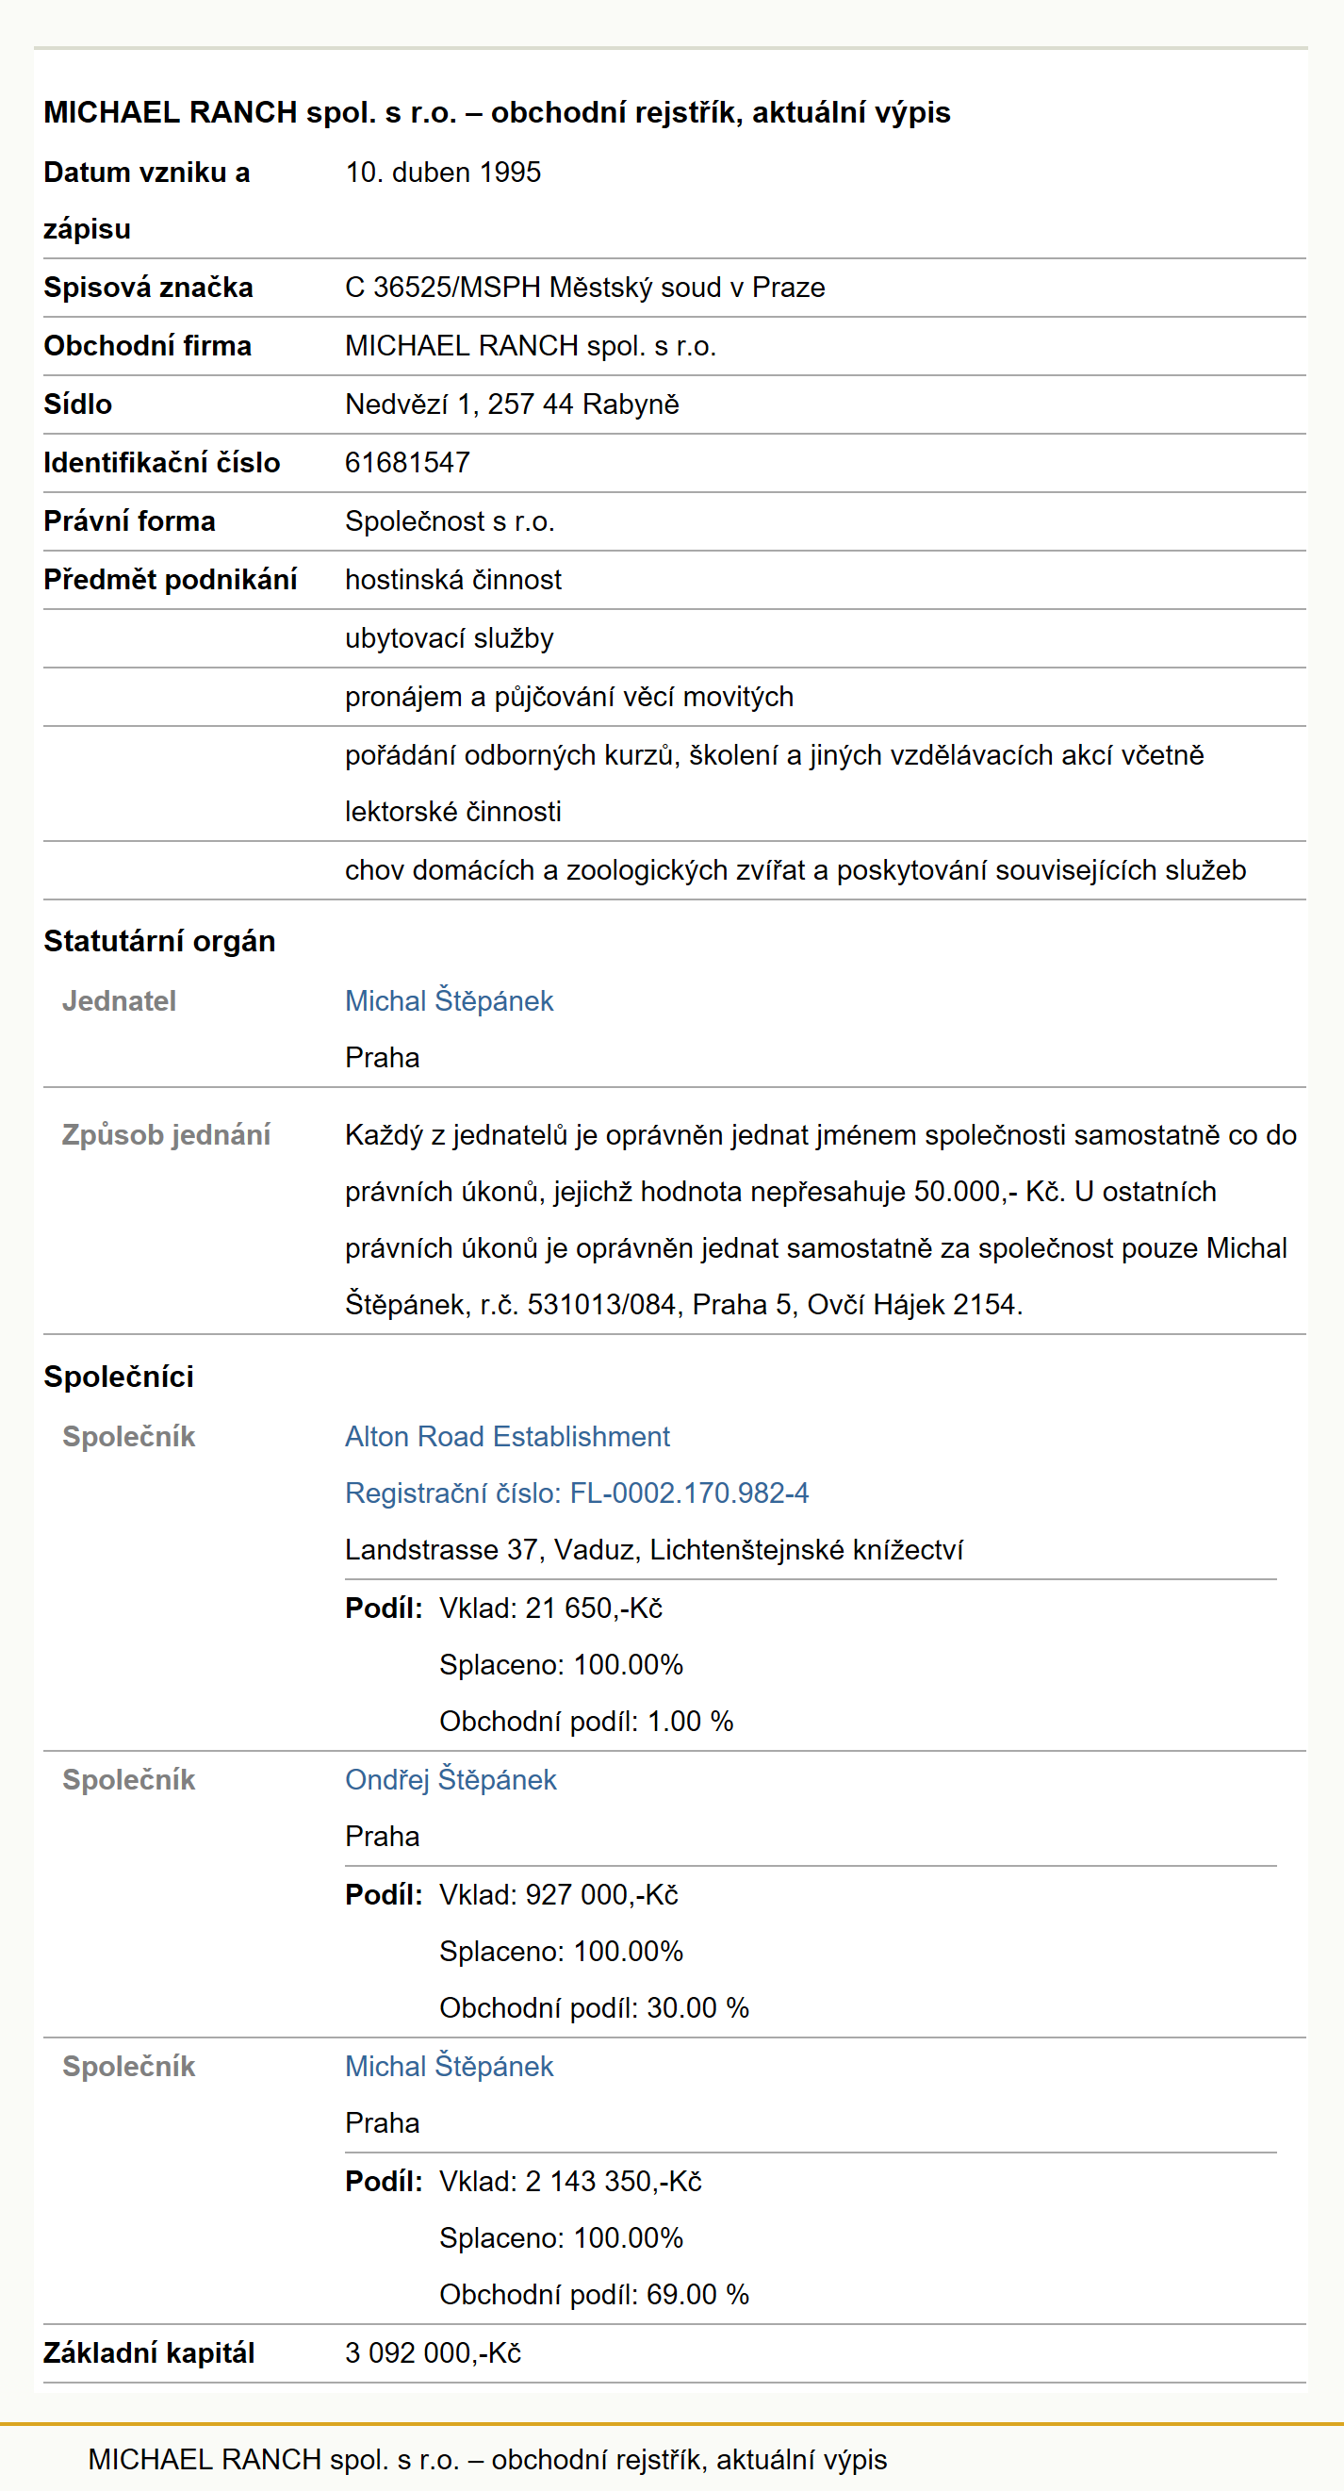Click the page heading MICHAEL RANCH spol. s r.o.
The height and width of the screenshot is (2491, 1344).
(497, 112)
